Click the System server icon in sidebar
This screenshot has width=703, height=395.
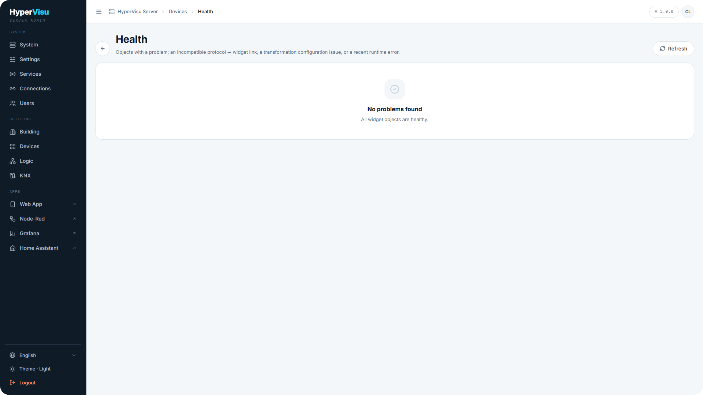tap(12, 45)
